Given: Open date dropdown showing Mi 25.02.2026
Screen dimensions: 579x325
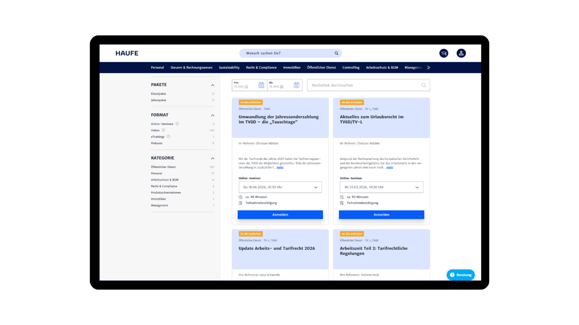Looking at the screenshot, I should pos(381,187).
